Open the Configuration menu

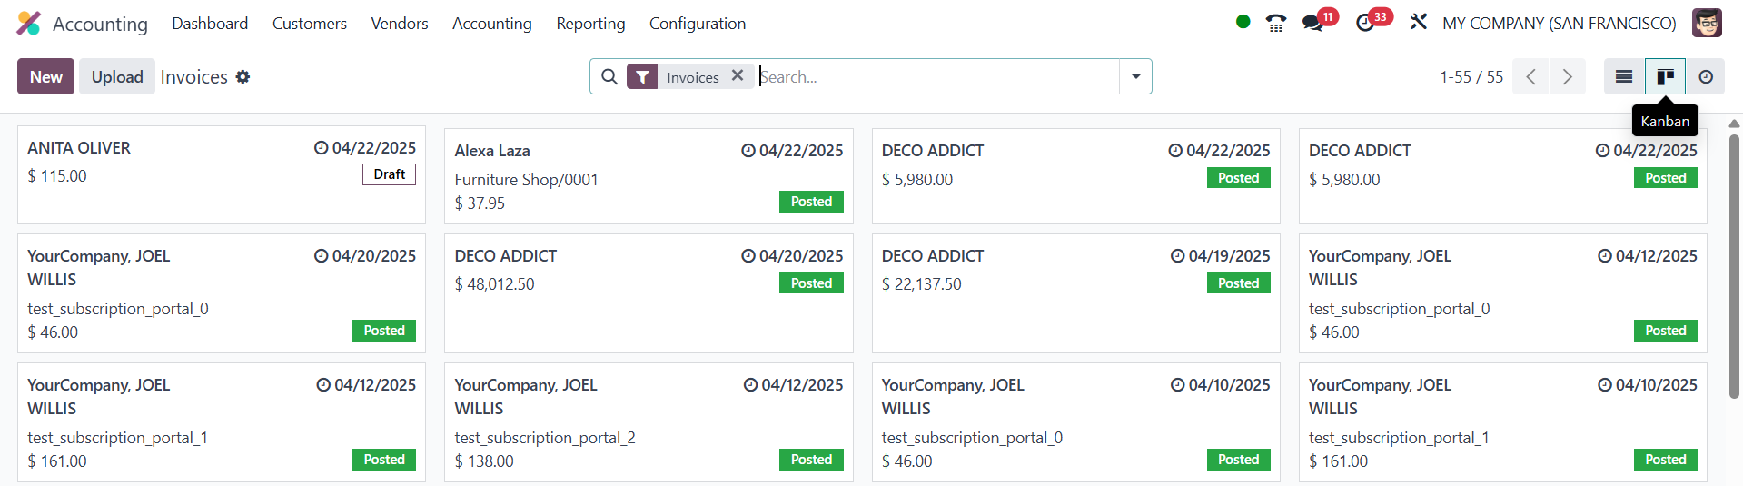click(697, 24)
